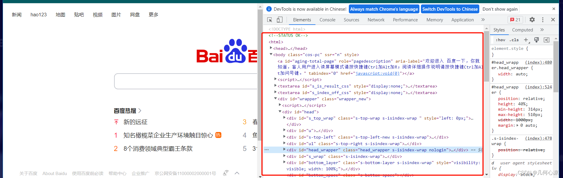Toggle the device toolbar icon
This screenshot has height=178, width=563.
click(x=279, y=20)
